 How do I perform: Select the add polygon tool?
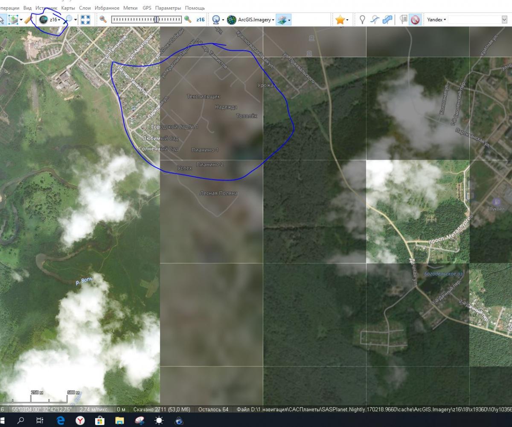pyautogui.click(x=387, y=20)
